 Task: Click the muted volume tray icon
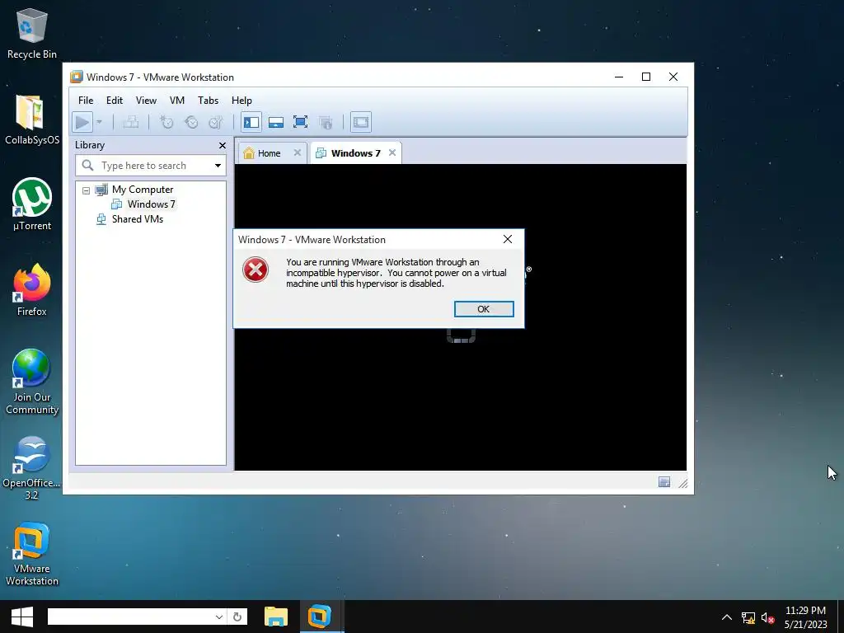tap(767, 617)
